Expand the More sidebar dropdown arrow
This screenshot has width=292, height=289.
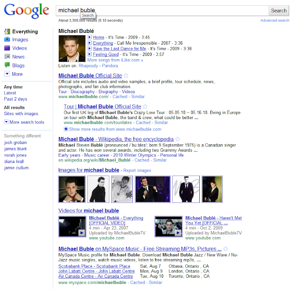7,74
